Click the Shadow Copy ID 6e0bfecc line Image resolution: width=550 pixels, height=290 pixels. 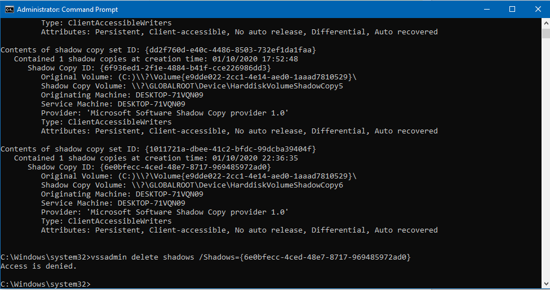[x=149, y=167]
